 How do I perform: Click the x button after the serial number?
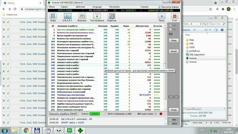[x=115, y=11]
